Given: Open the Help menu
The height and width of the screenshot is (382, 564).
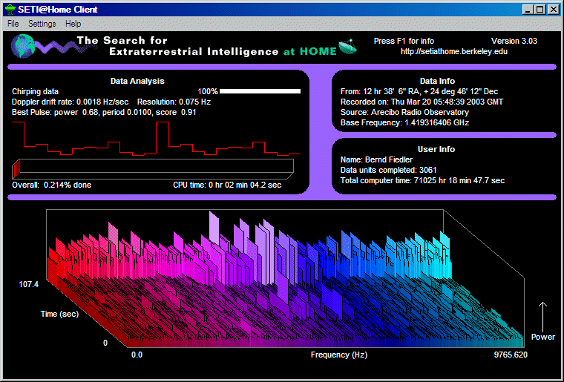Looking at the screenshot, I should point(73,24).
